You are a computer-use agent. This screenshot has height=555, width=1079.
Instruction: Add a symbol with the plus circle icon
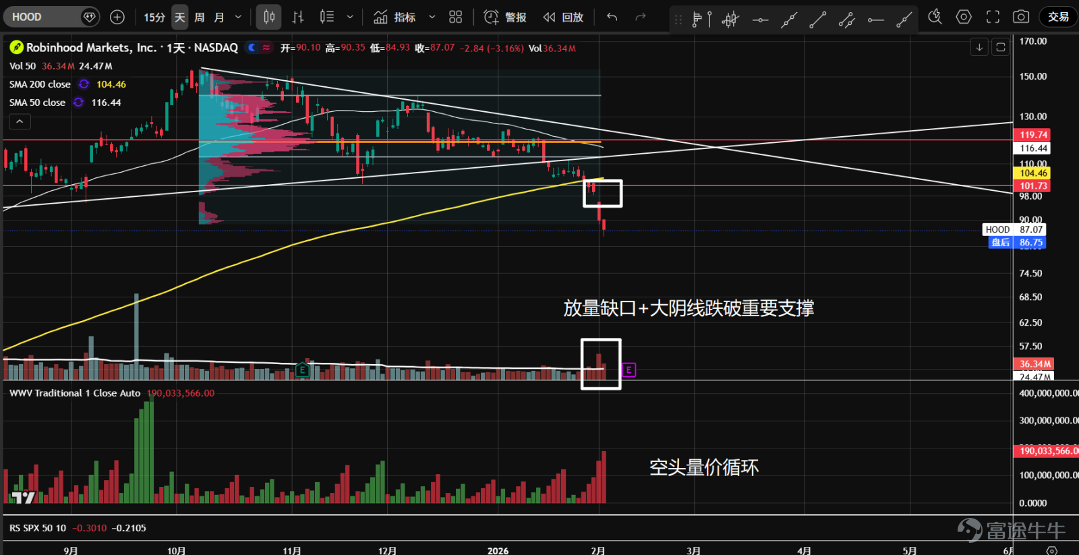click(117, 17)
